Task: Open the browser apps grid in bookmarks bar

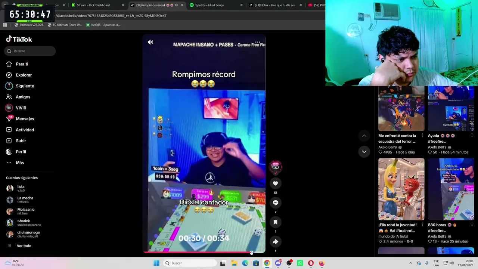Action: click(5, 25)
